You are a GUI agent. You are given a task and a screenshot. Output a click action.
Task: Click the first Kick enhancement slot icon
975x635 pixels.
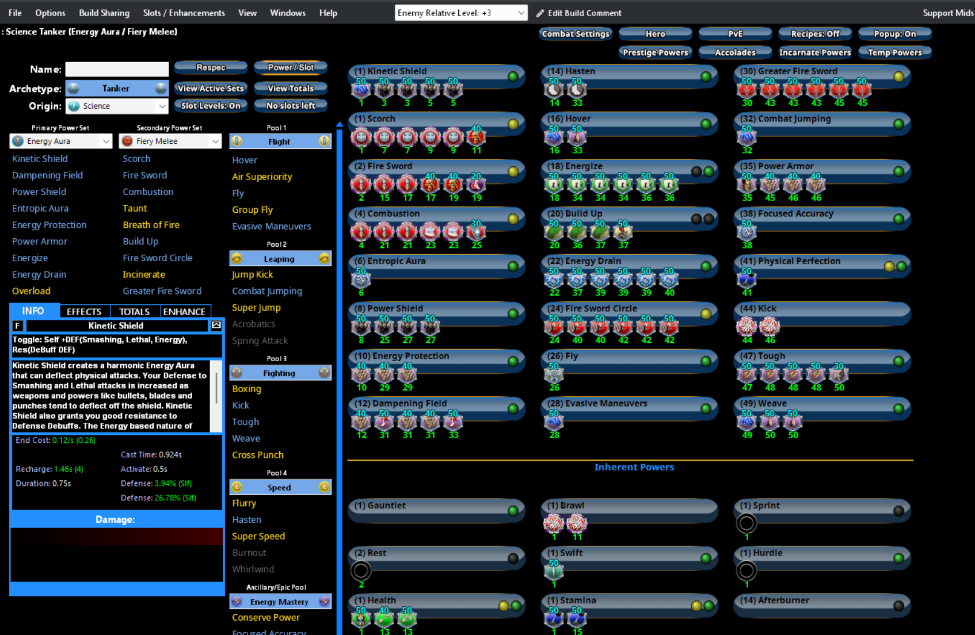[x=747, y=327]
